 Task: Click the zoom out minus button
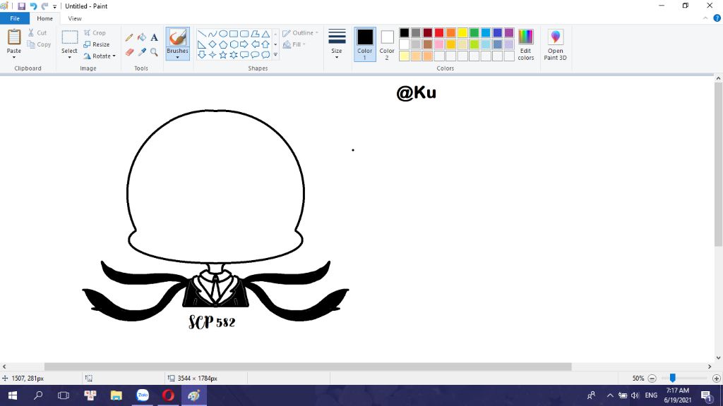[x=652, y=379]
